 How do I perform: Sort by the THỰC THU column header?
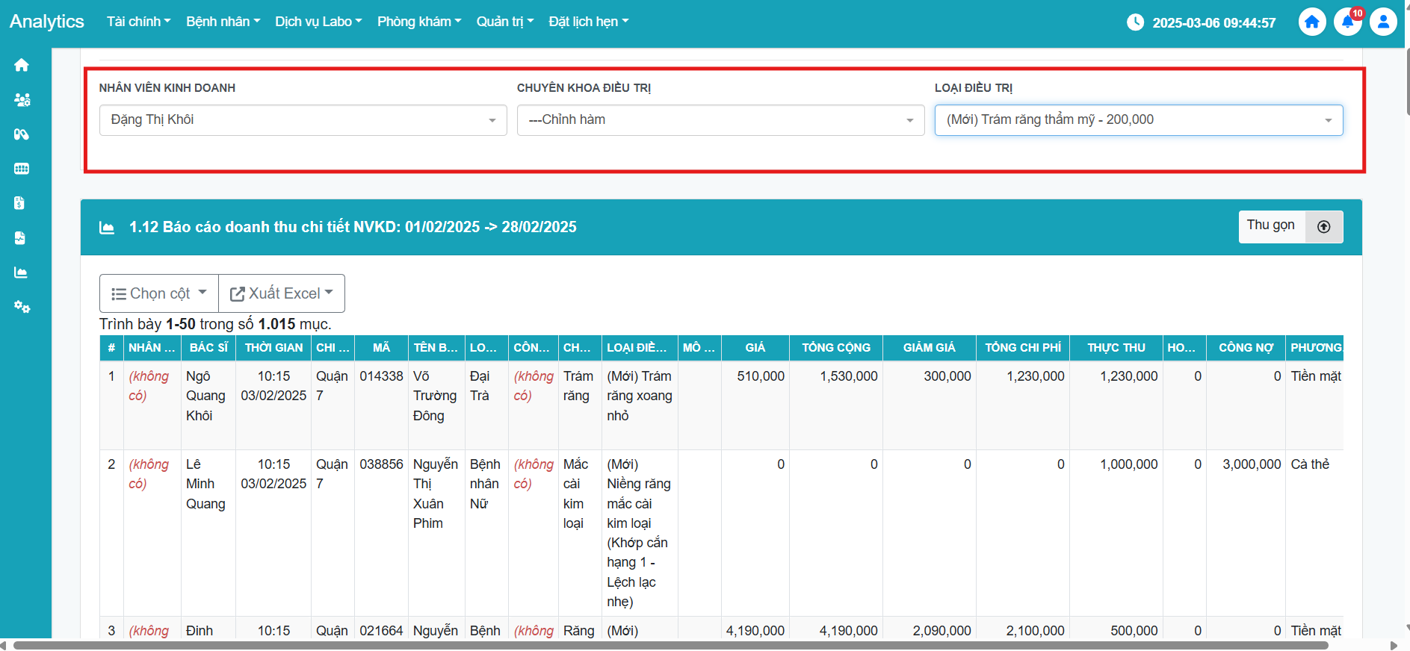tap(1116, 348)
